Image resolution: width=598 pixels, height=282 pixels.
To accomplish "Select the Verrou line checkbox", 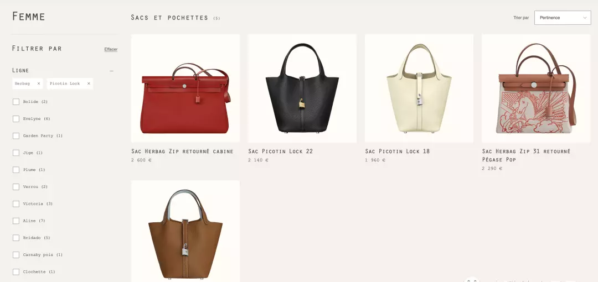I will [16, 187].
